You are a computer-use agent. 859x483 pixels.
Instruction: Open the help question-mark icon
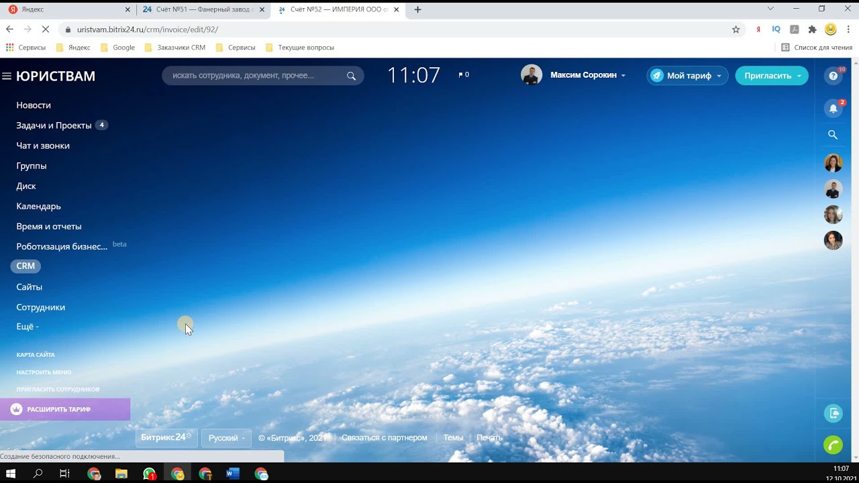pos(833,76)
